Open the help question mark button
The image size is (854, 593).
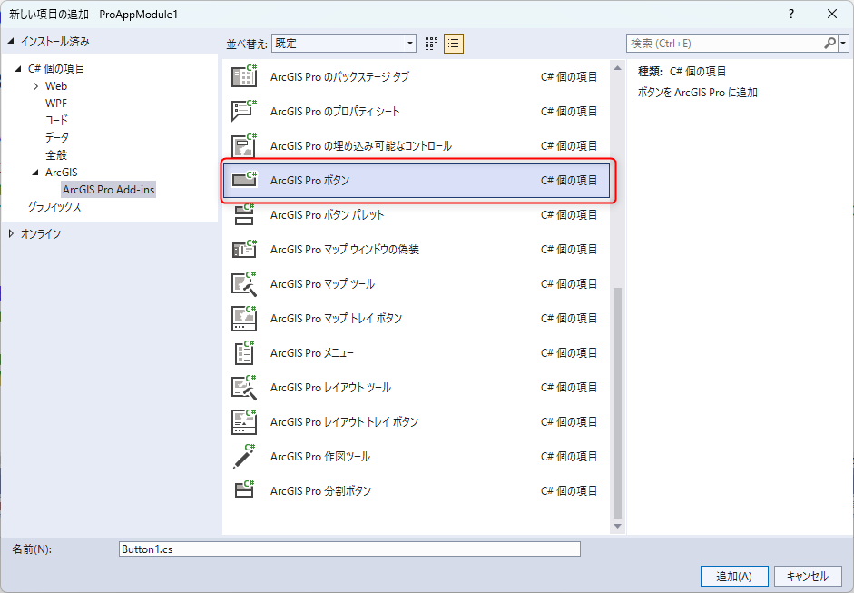click(x=791, y=15)
